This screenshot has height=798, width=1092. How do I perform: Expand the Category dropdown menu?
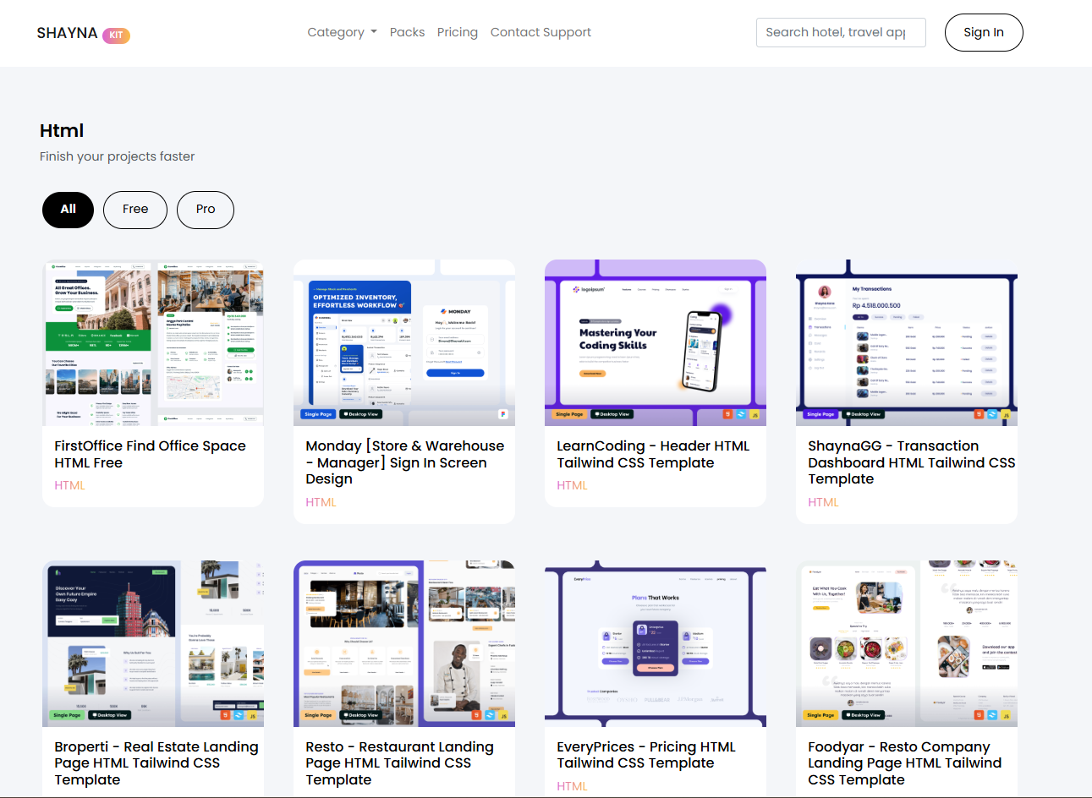click(342, 32)
